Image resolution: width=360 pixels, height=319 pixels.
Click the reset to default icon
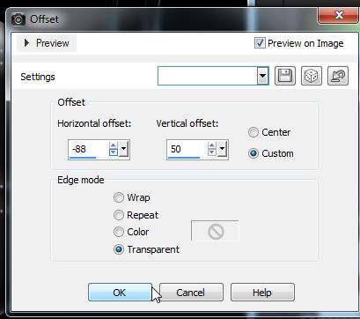point(338,76)
